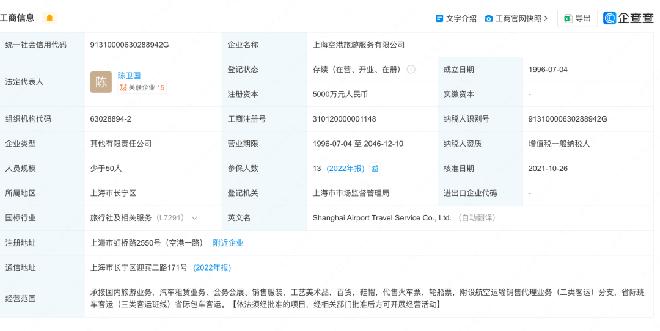Click the 增值税一般纳税人 value

(559, 144)
